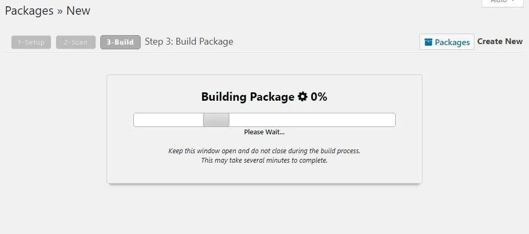Click the archive box icon beside Packages
Screen dimensions: 529x234
coord(428,42)
